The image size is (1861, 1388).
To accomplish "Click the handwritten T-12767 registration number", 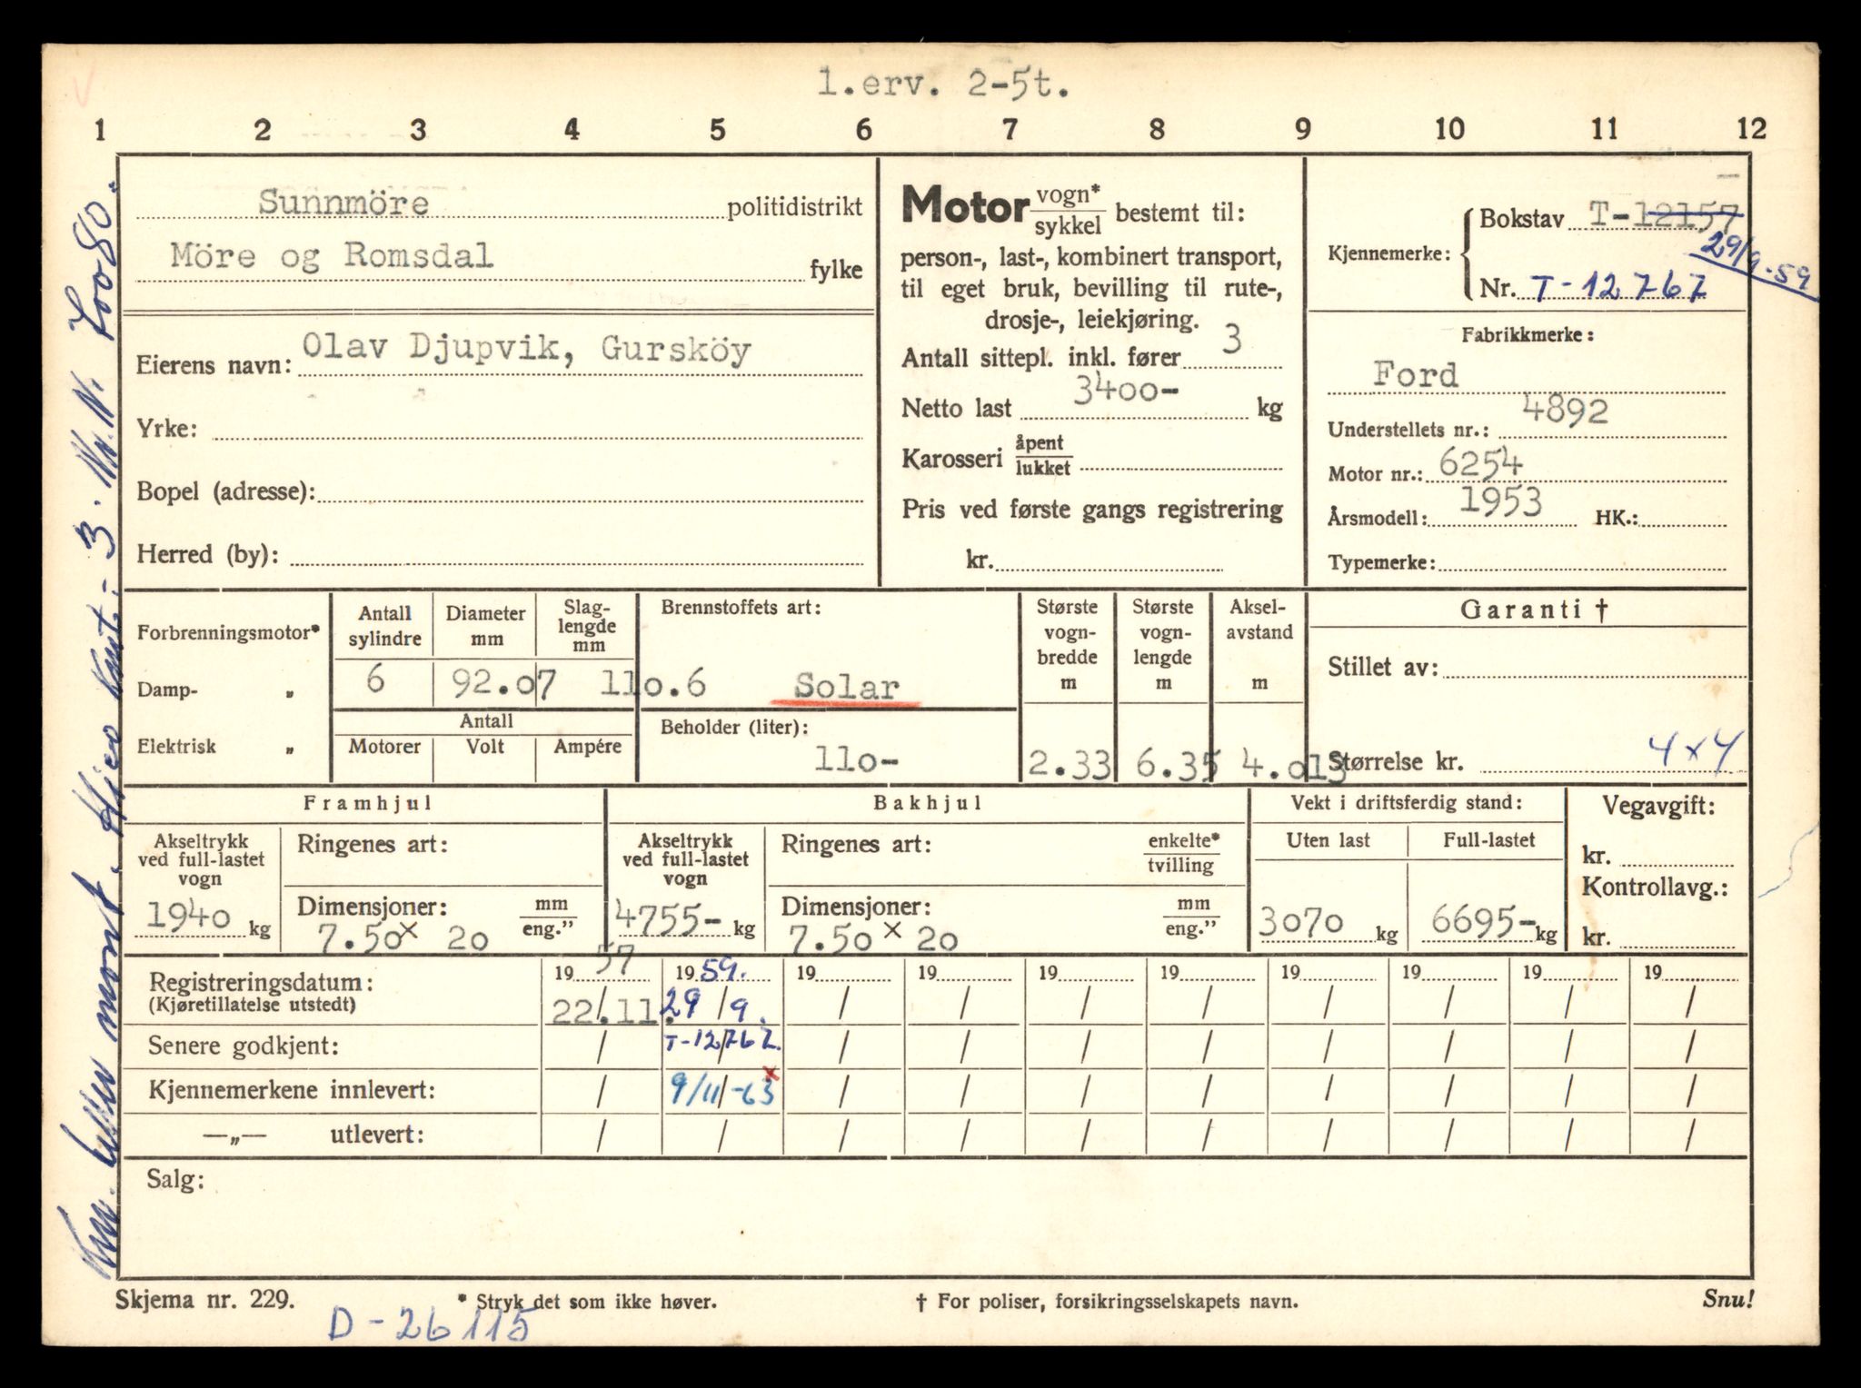I will 1617,287.
